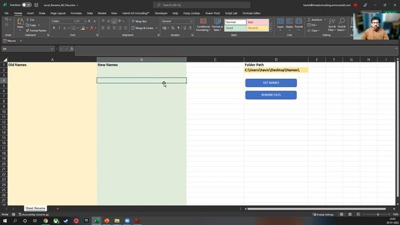Apply percent style
This screenshot has height=225, width=400.
(x=173, y=27)
